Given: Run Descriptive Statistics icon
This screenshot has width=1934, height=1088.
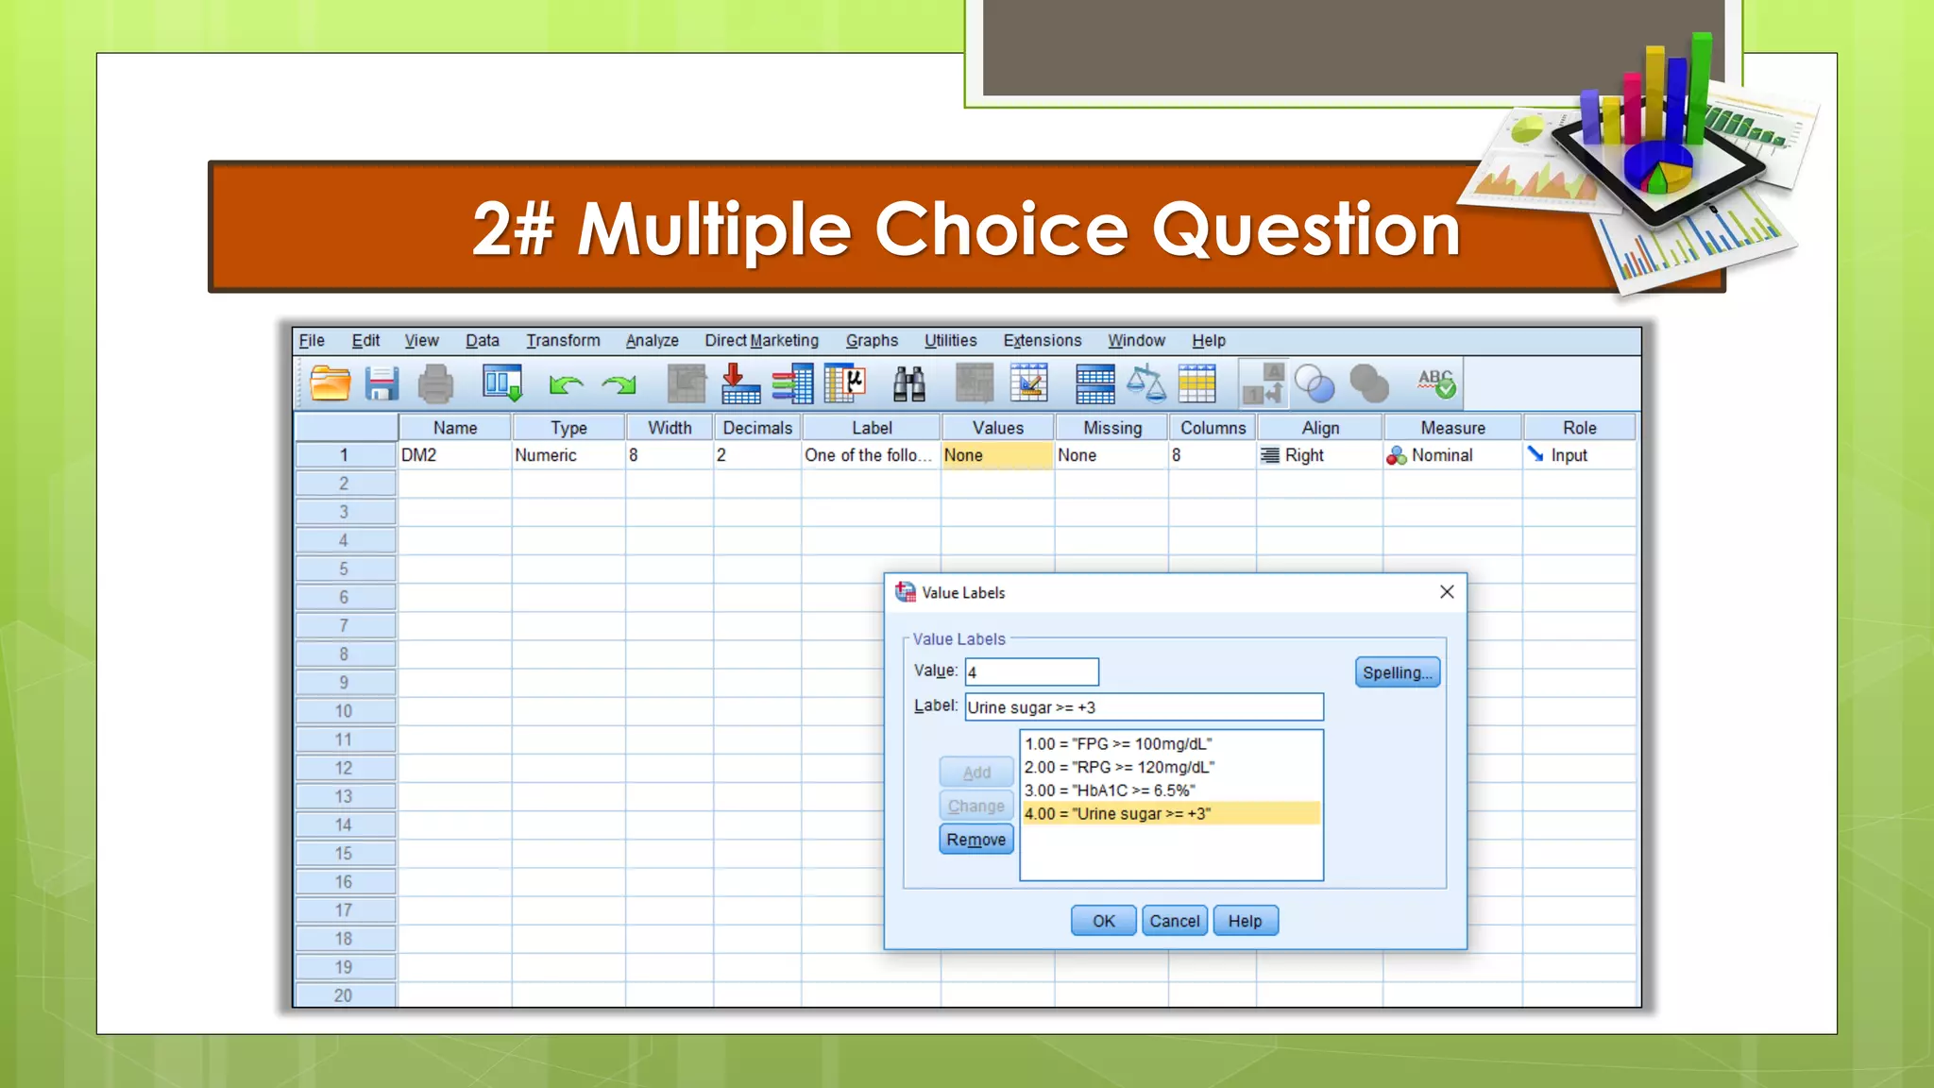Looking at the screenshot, I should click(x=845, y=384).
